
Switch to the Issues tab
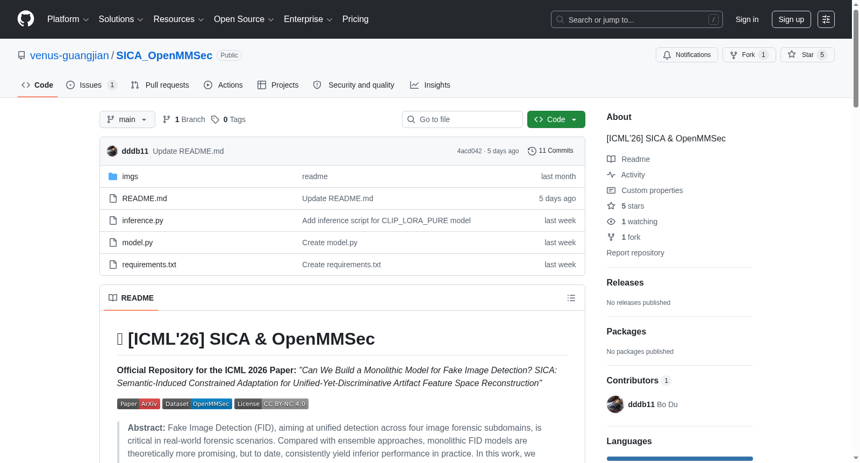tap(91, 85)
